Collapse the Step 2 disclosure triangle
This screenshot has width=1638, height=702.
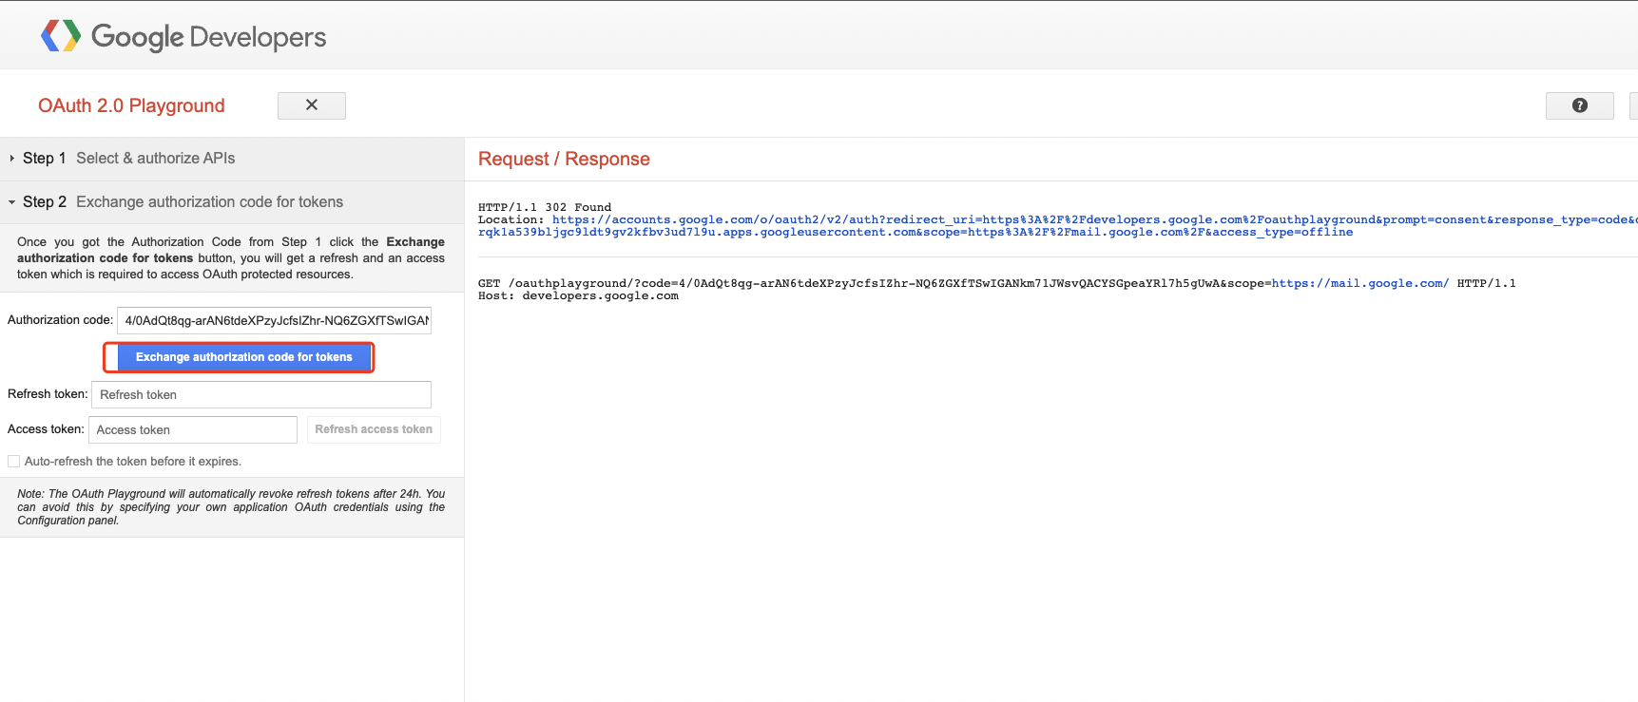click(x=12, y=202)
